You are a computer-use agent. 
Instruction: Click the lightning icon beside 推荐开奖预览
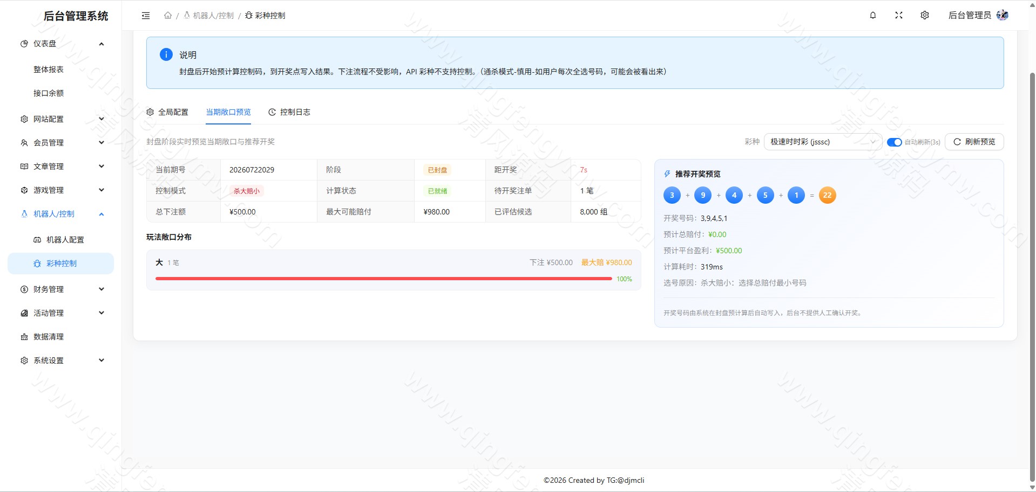(667, 174)
